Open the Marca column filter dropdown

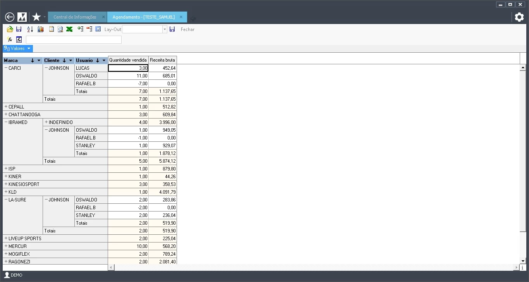[39, 60]
